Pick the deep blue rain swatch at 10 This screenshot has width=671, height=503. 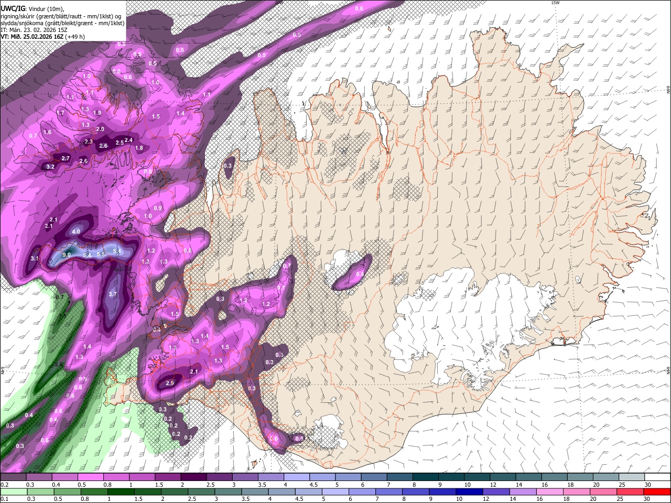click(469, 491)
